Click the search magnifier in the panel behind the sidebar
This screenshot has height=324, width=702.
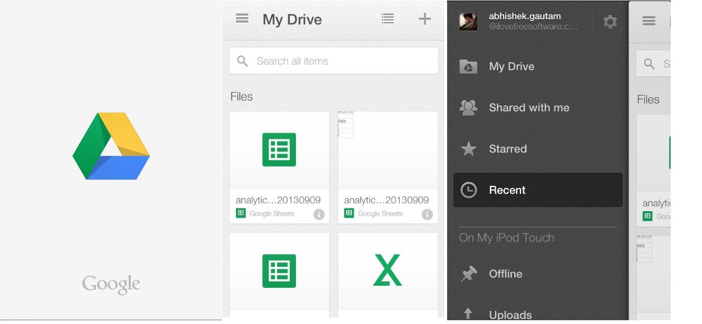pyautogui.click(x=650, y=64)
